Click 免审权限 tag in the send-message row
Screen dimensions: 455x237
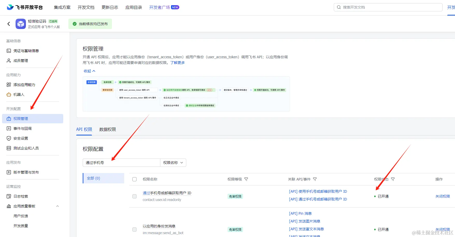[x=235, y=229]
